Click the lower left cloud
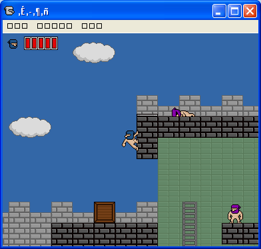 (30, 127)
